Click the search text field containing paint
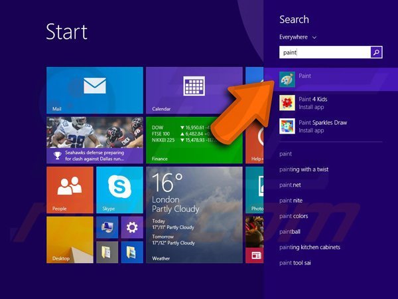The image size is (398, 299). click(x=325, y=52)
